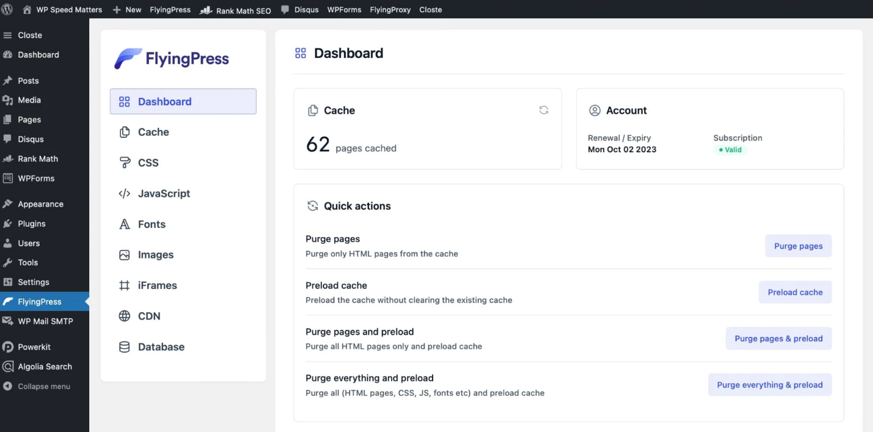Open Rank Math in WordPress sidebar
This screenshot has height=432, width=873.
click(x=45, y=159)
